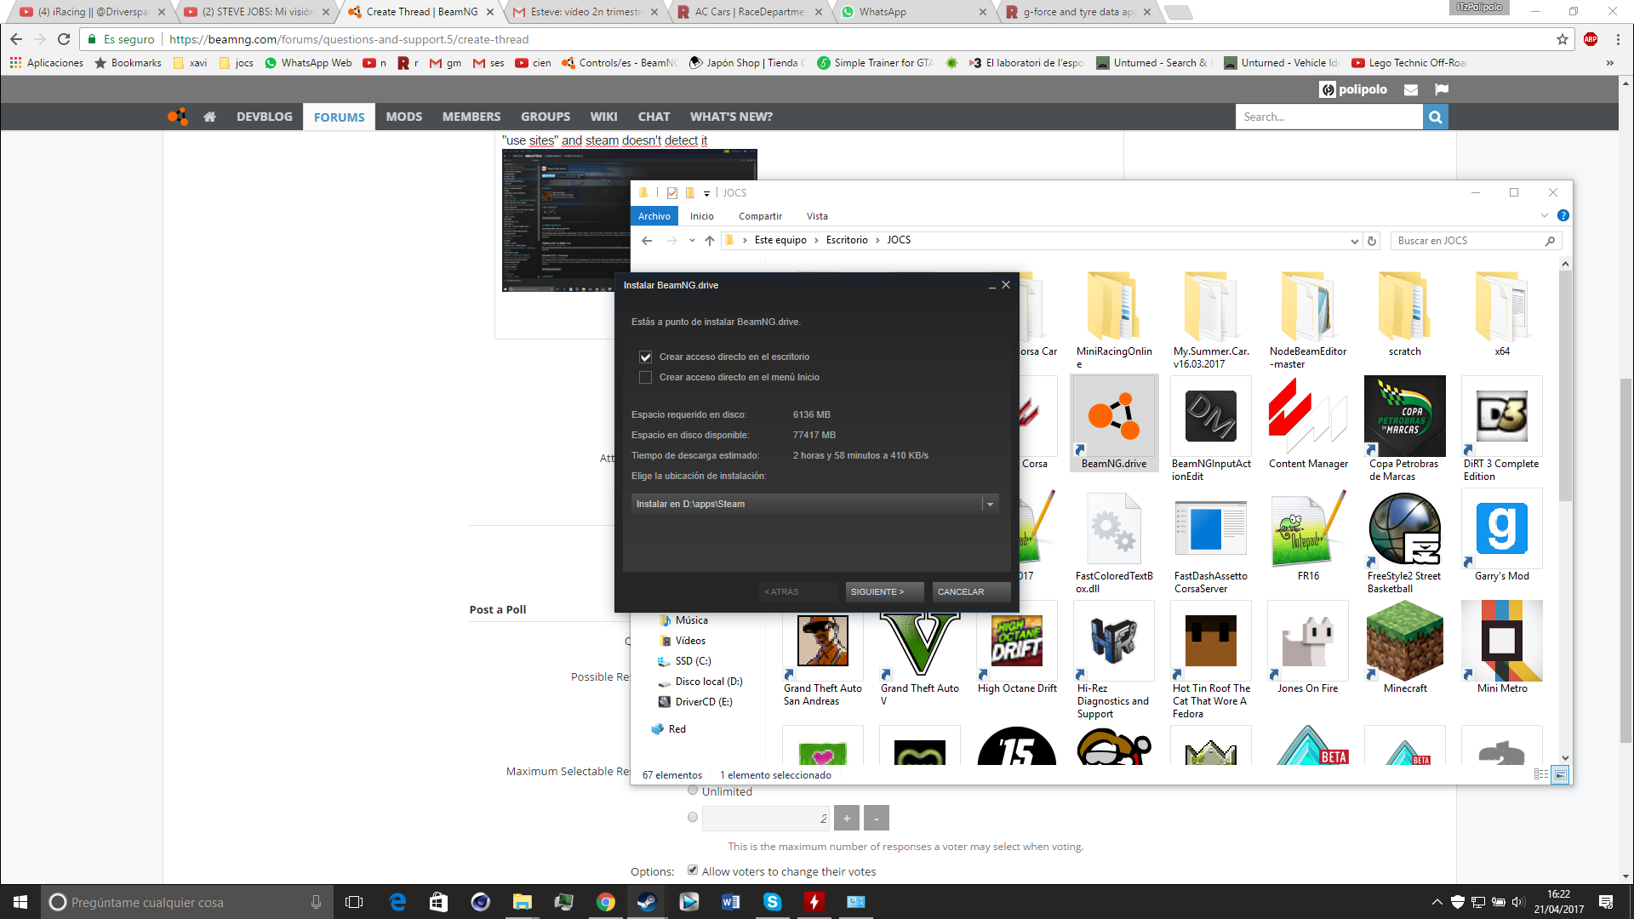Viewport: 1634px width, 919px height.
Task: Expand the Explorer ribbon chevron
Action: click(1544, 216)
